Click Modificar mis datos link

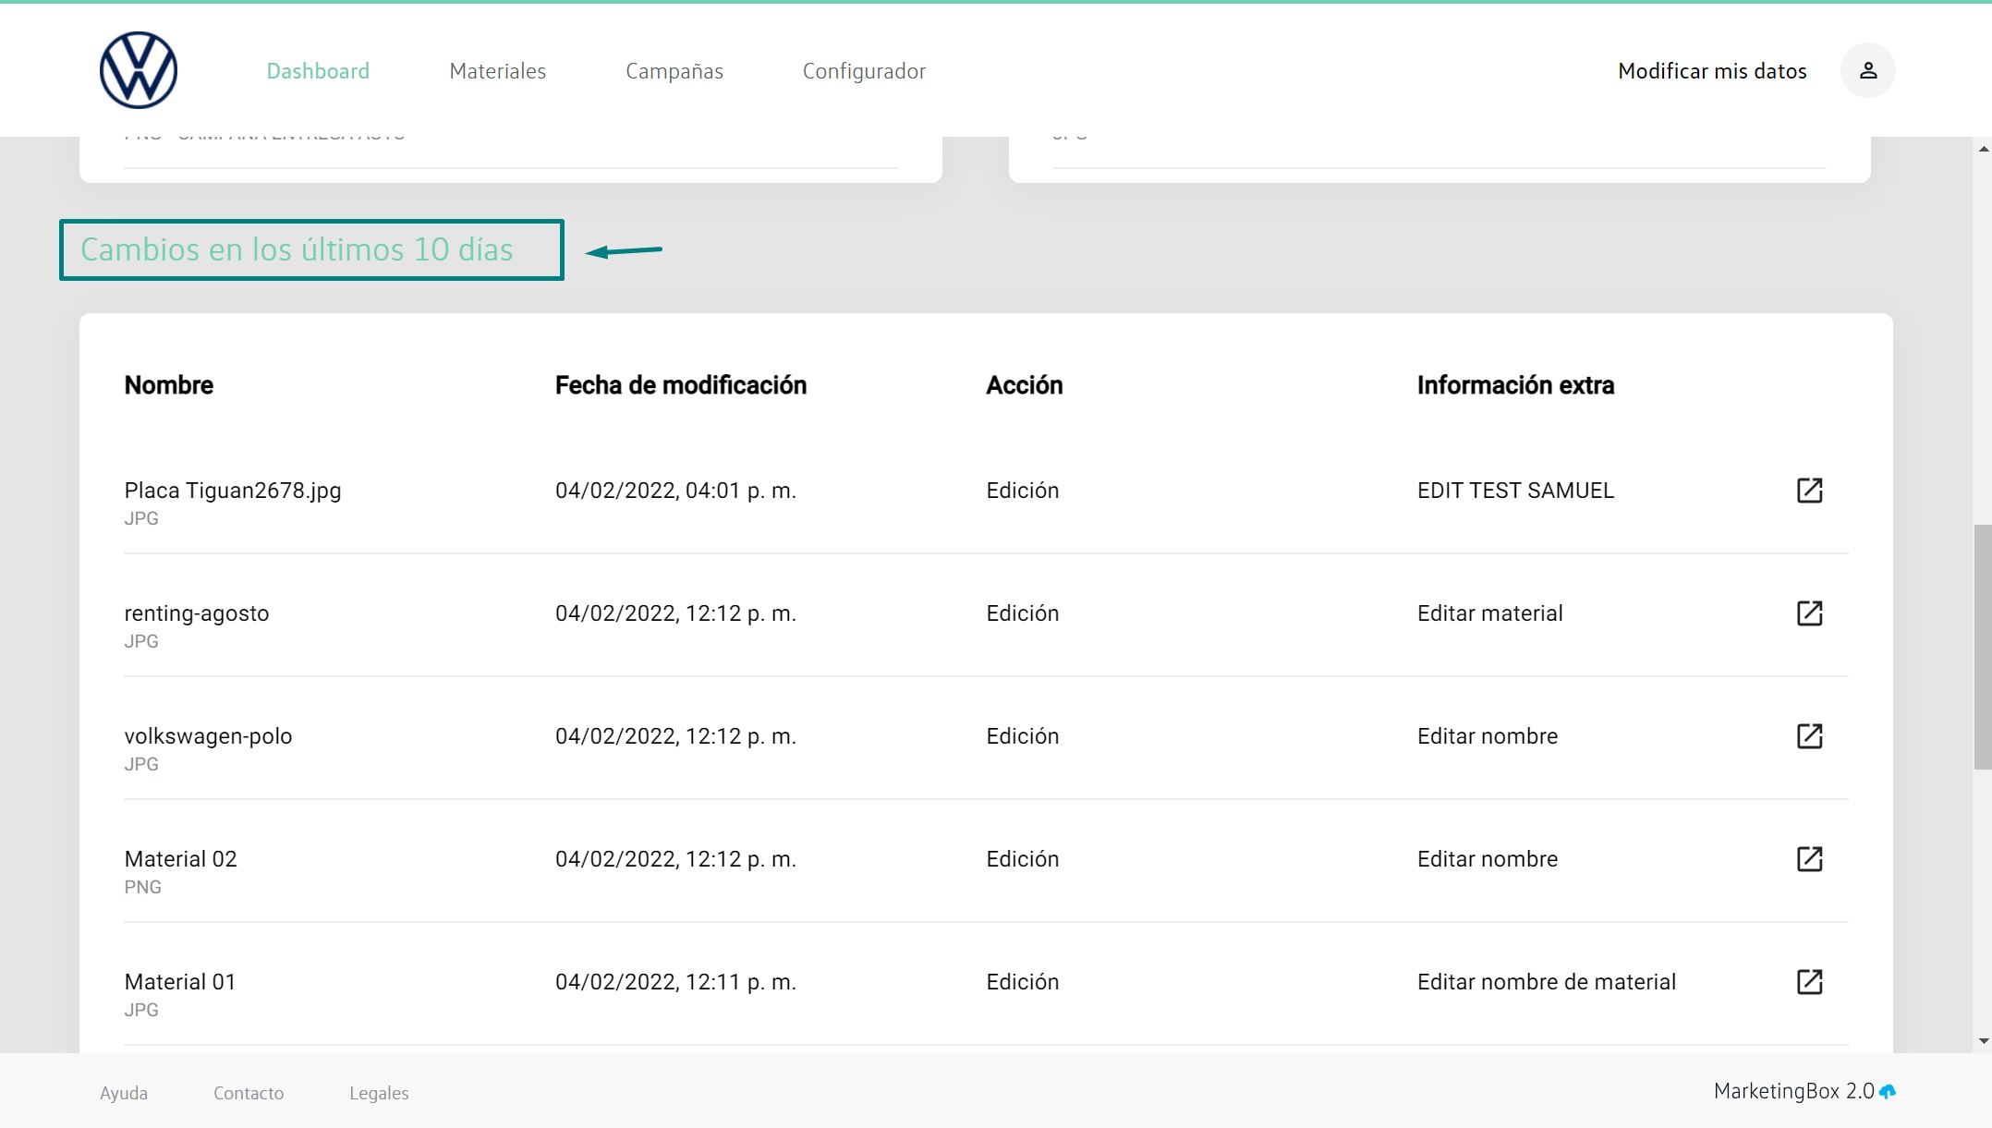[x=1712, y=71]
